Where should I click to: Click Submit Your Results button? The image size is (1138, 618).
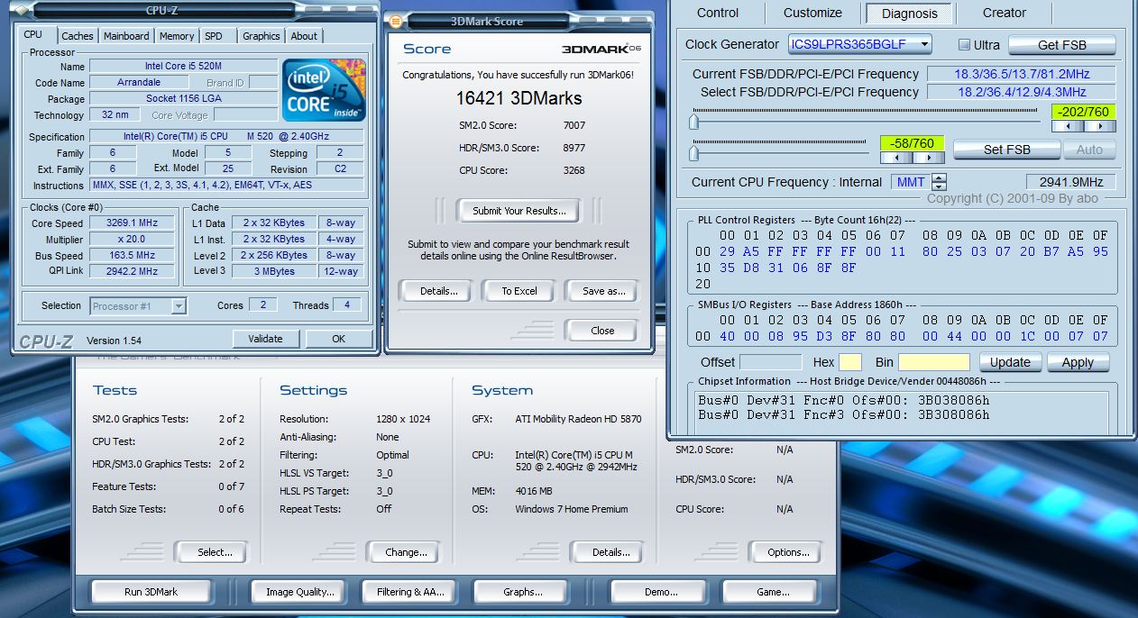pos(519,211)
